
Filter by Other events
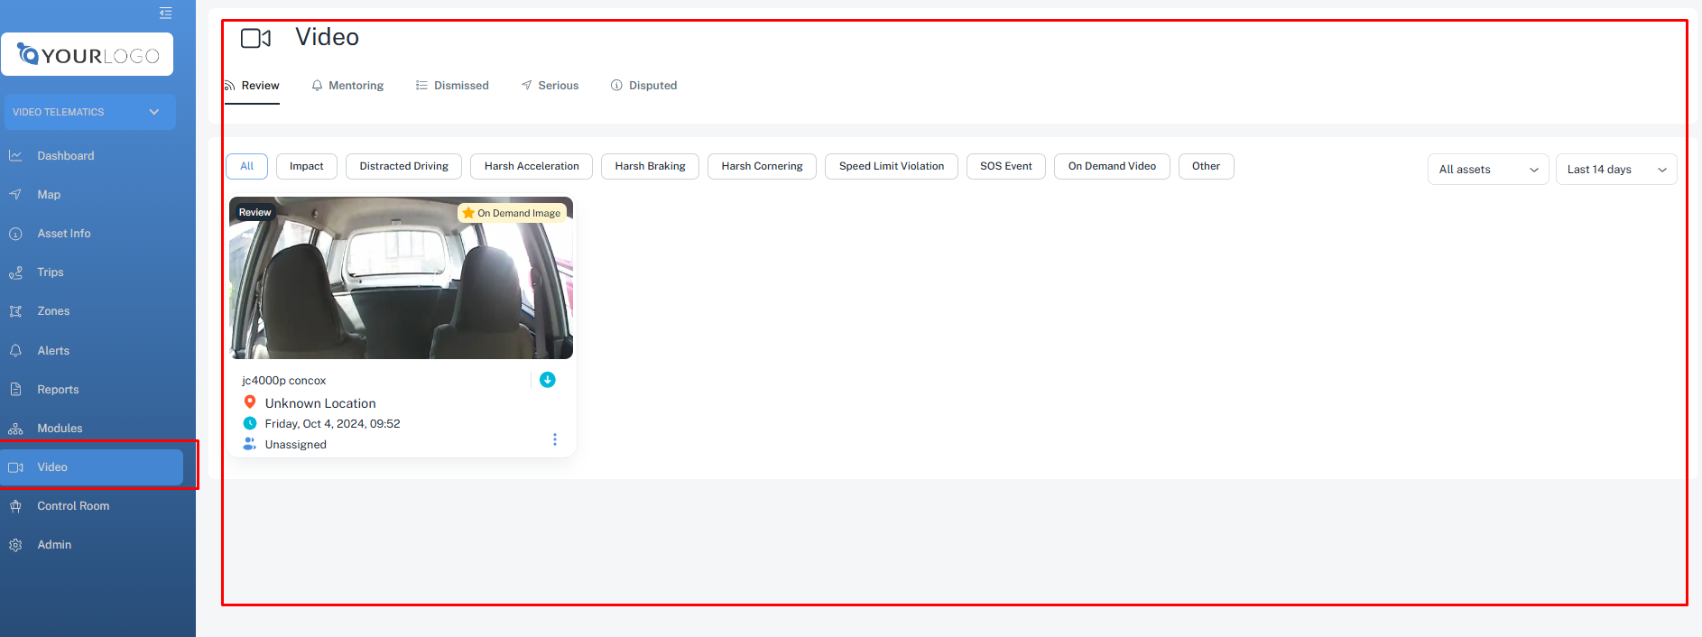coord(1206,166)
